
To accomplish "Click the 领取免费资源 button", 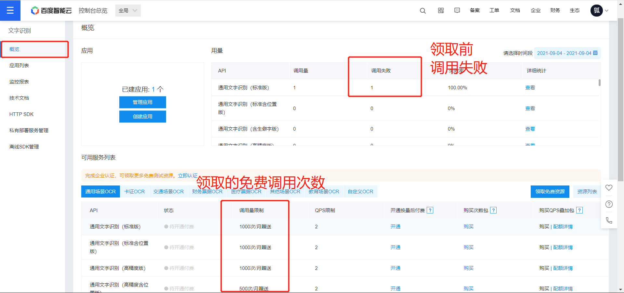I will coord(550,191).
